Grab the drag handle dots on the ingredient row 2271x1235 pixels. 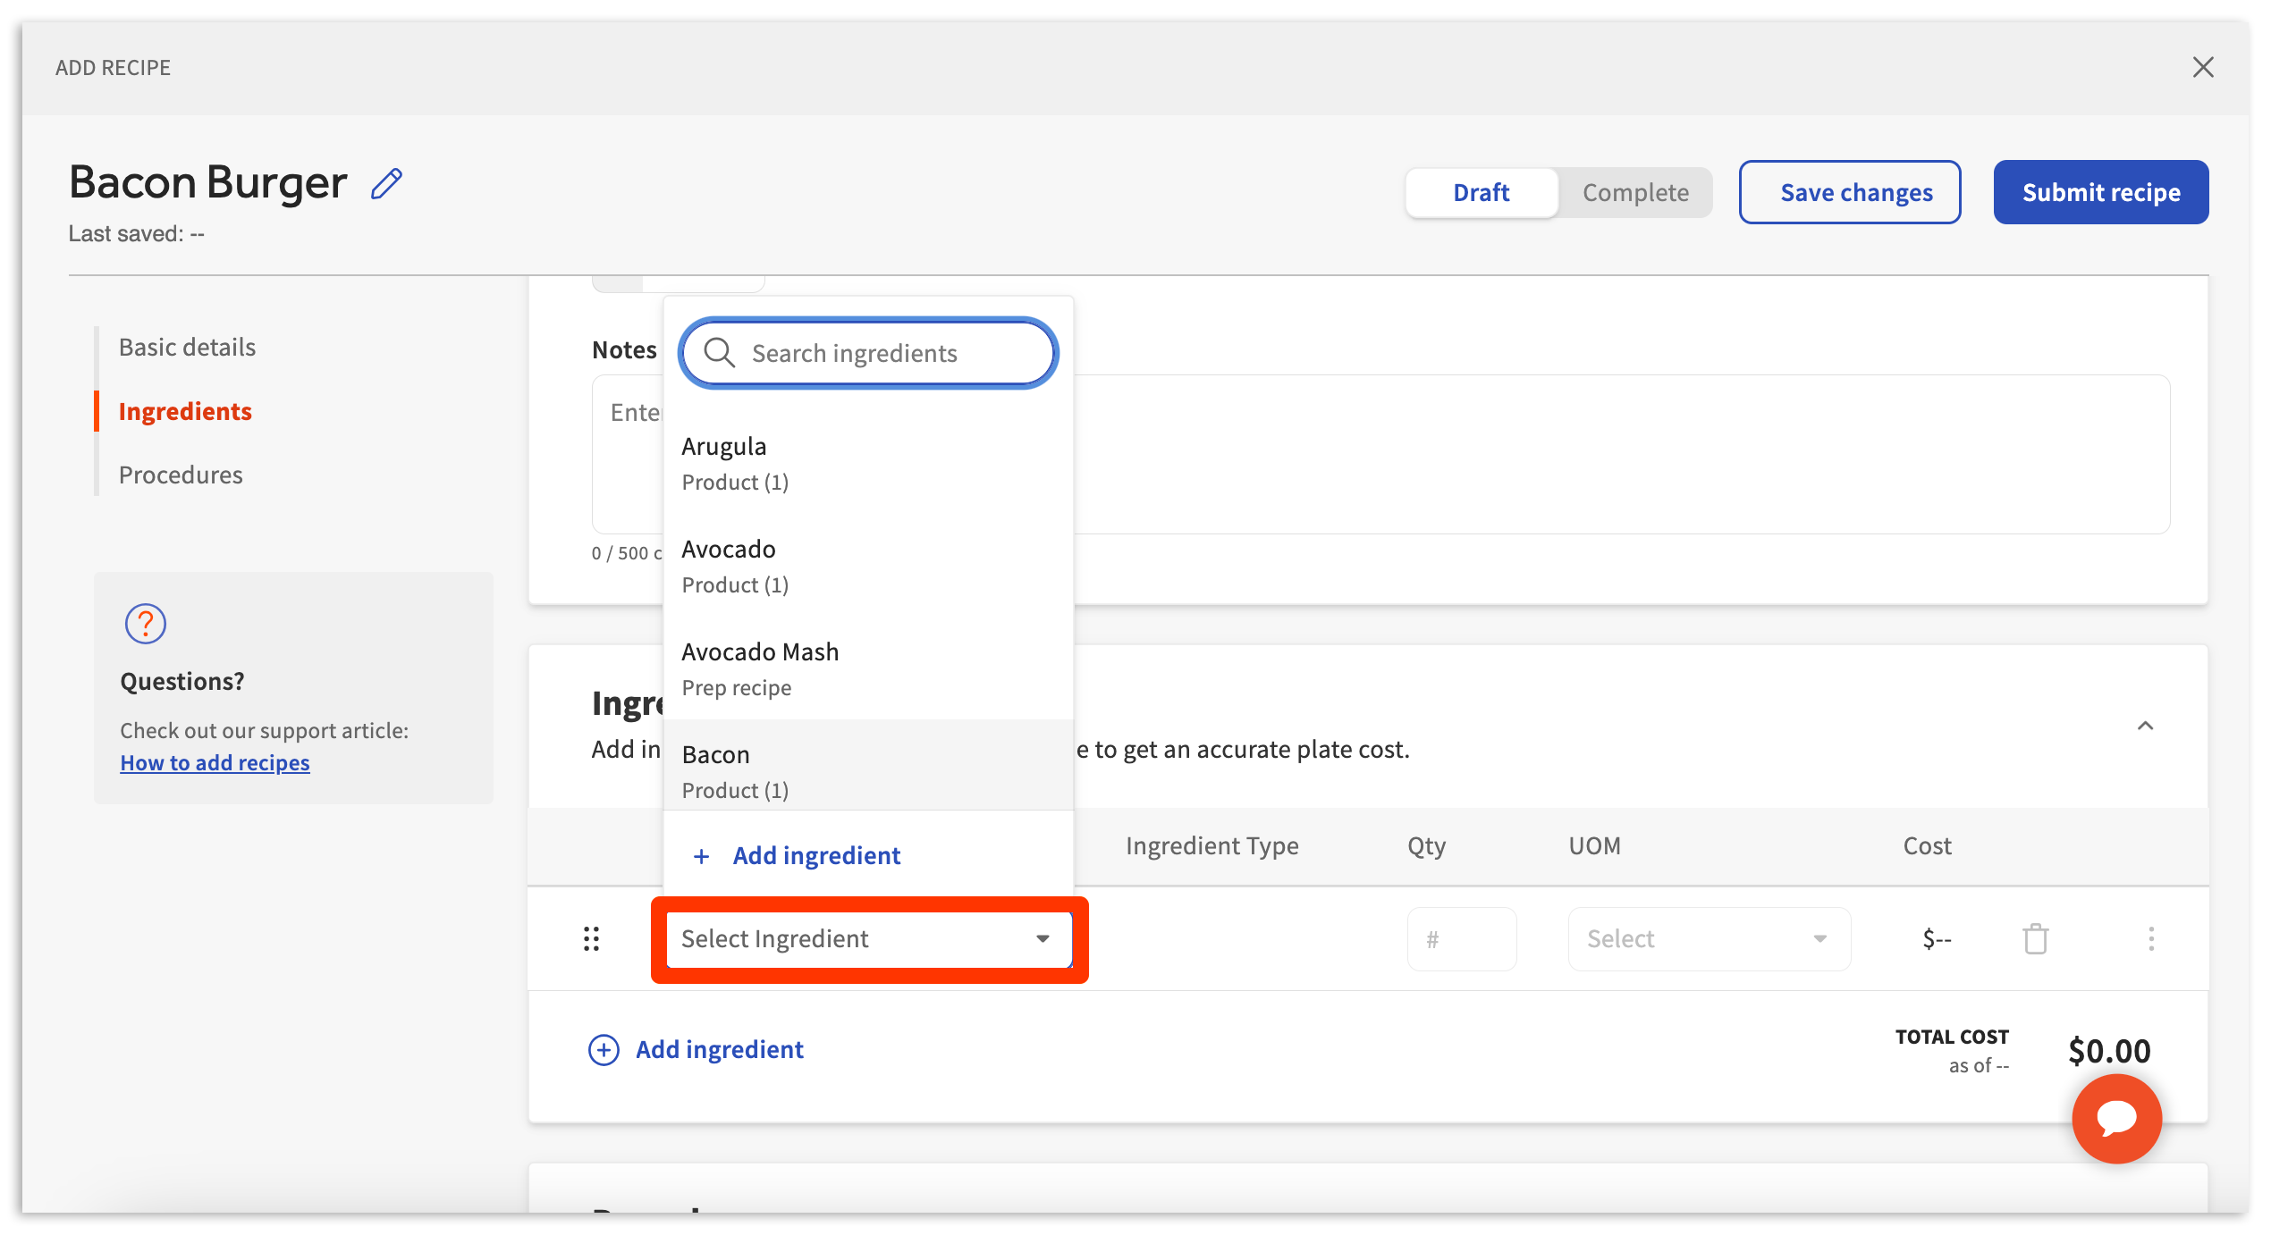[x=591, y=938]
